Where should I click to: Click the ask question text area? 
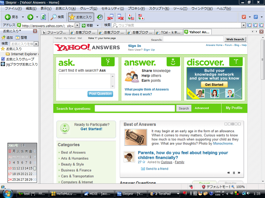pos(86,81)
